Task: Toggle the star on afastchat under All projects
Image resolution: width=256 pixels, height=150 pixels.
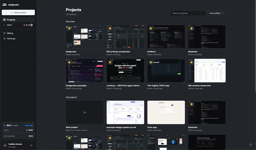Action: pyautogui.click(x=191, y=104)
